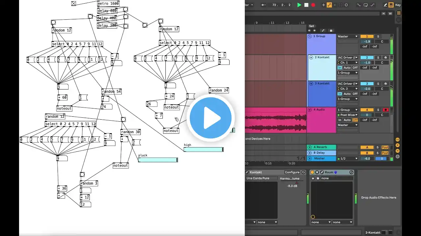This screenshot has height=236, width=421.
Task: Click the 3 Kontakt pan C control
Action: [x=382, y=89]
